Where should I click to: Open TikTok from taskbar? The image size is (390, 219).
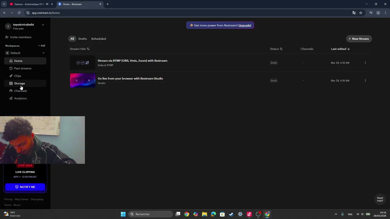tap(249, 214)
